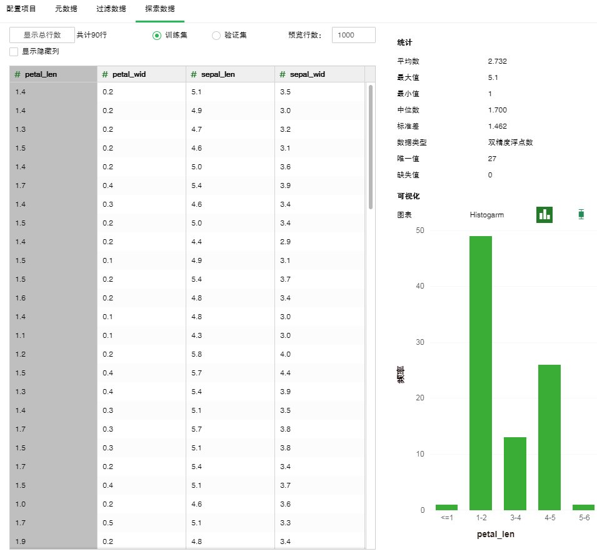
Task: Click the table's vertical scrollbar thumb
Action: (370, 147)
